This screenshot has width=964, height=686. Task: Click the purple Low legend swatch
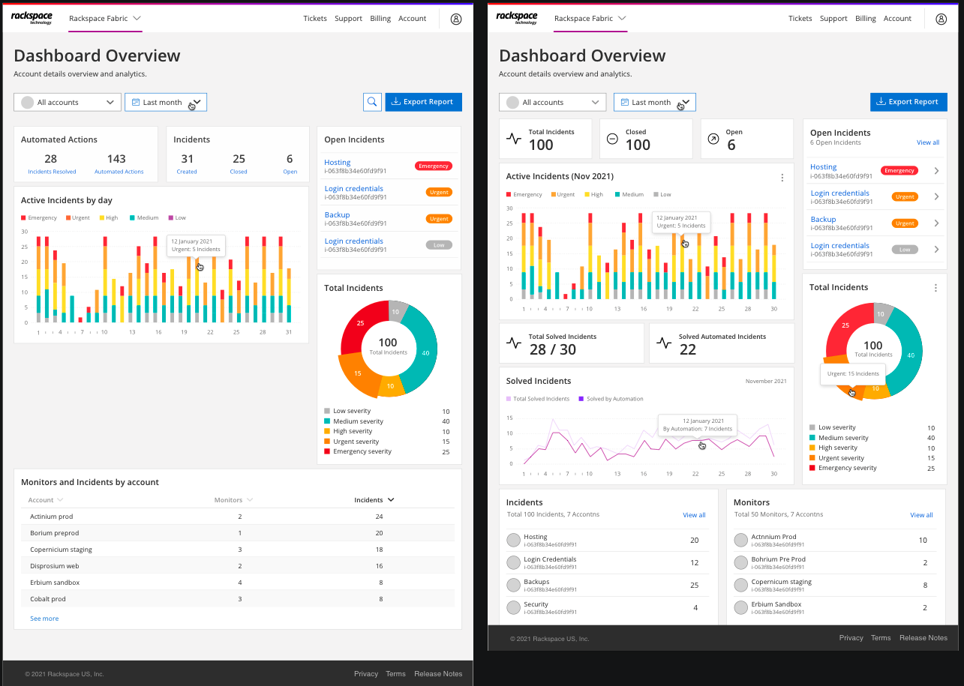(x=170, y=217)
